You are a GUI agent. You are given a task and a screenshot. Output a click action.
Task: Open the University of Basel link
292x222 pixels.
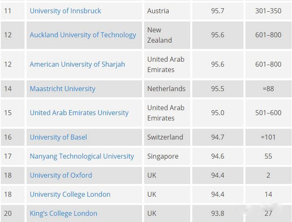(x=58, y=137)
